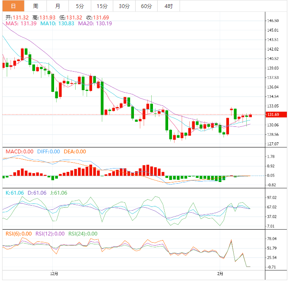Click the RSI(6) indicator label

(18, 234)
